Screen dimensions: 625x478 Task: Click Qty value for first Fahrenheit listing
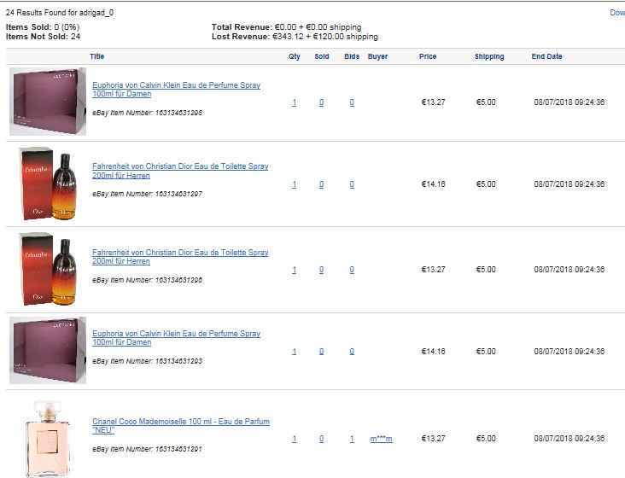[x=295, y=184]
